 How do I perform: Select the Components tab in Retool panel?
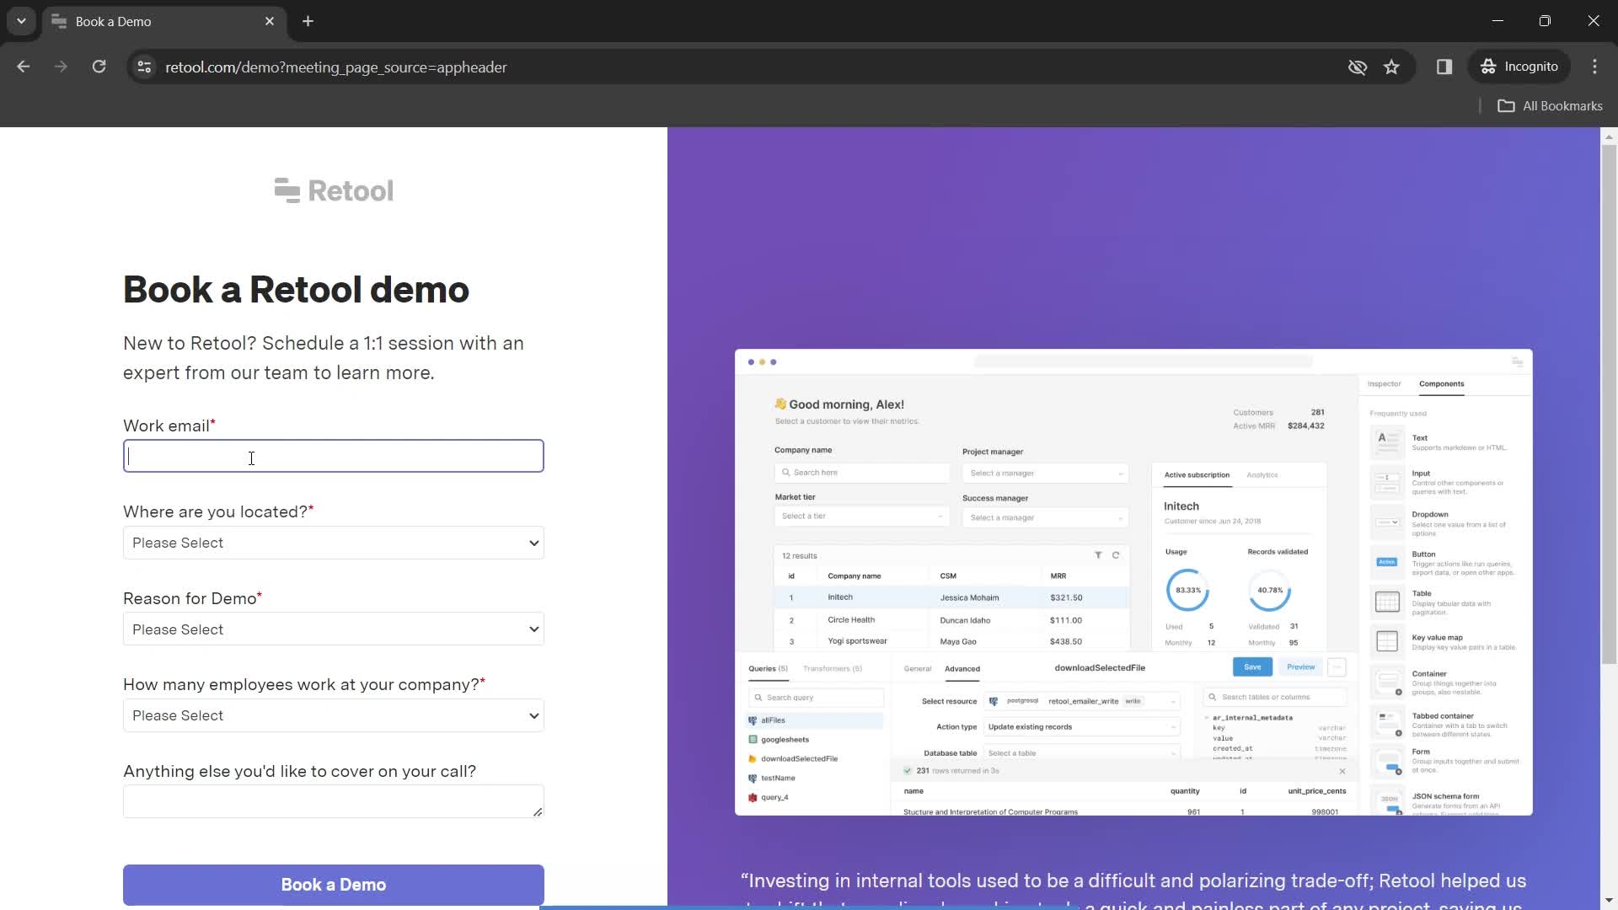(1443, 383)
